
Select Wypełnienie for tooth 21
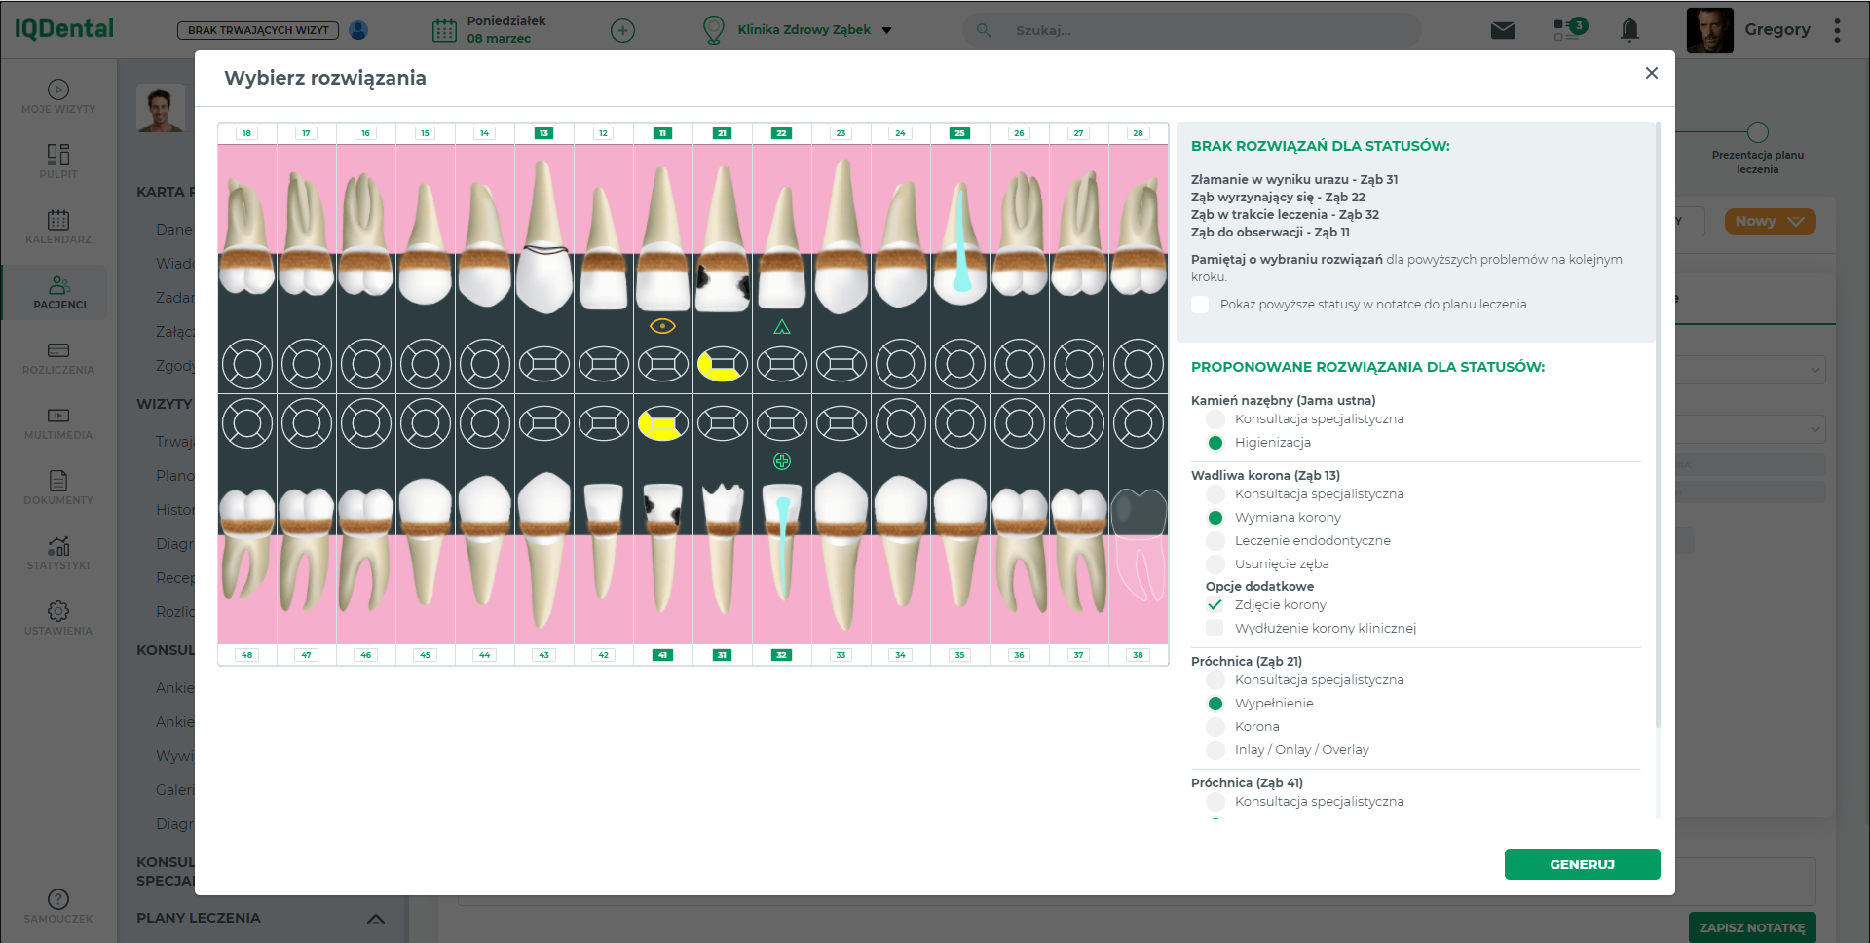[1215, 704]
